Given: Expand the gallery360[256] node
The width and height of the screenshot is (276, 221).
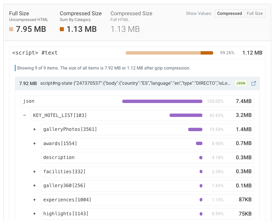Looking at the screenshot, I should [x=34, y=185].
